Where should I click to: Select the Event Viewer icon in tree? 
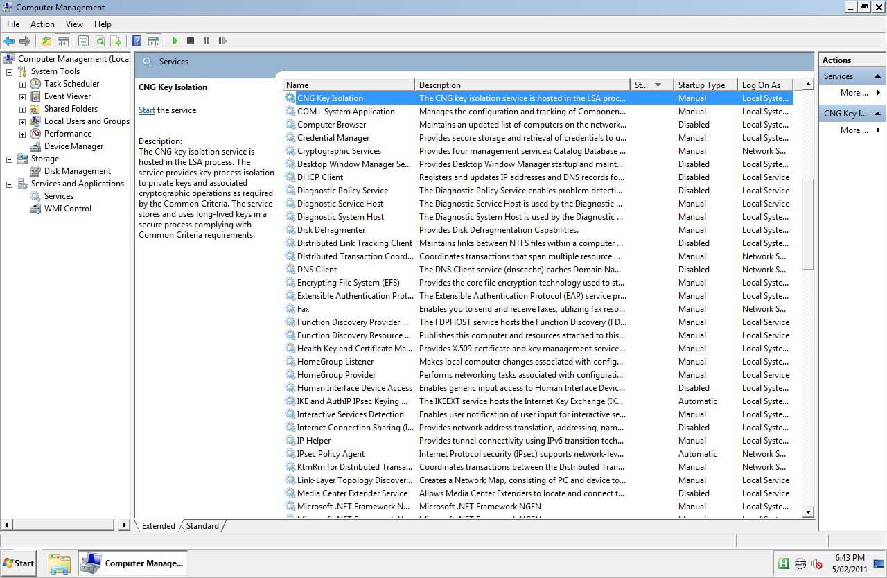[35, 96]
